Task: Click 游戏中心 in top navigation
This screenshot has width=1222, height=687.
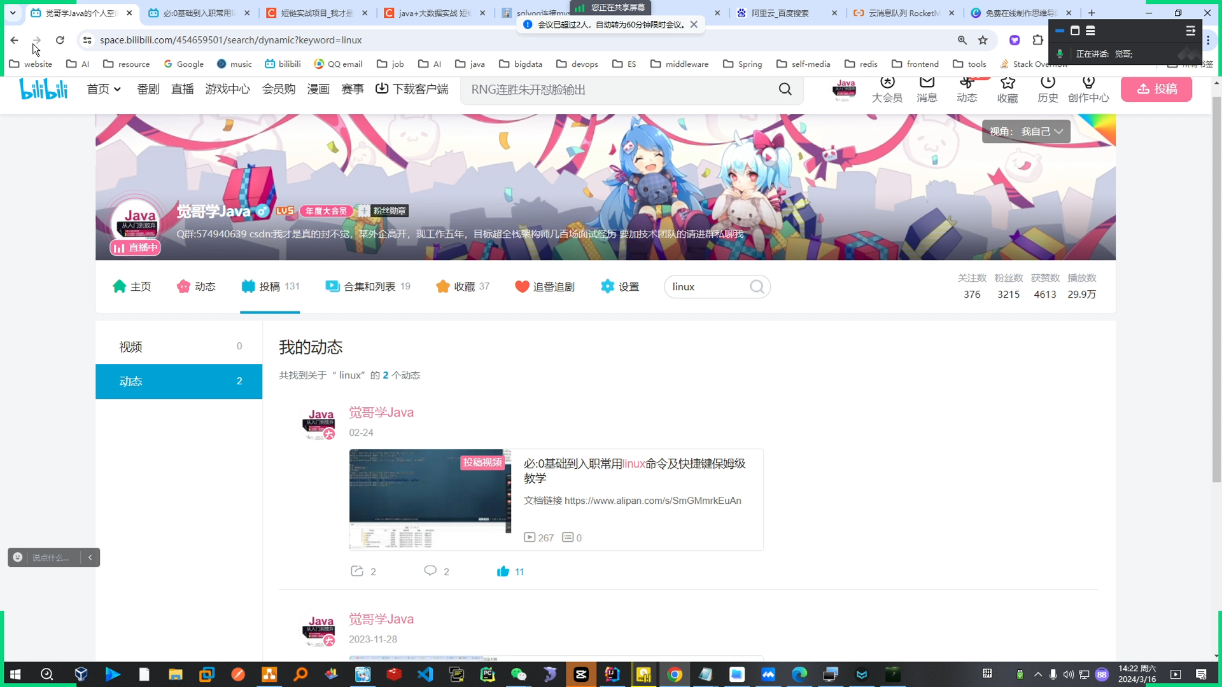Action: point(227,89)
